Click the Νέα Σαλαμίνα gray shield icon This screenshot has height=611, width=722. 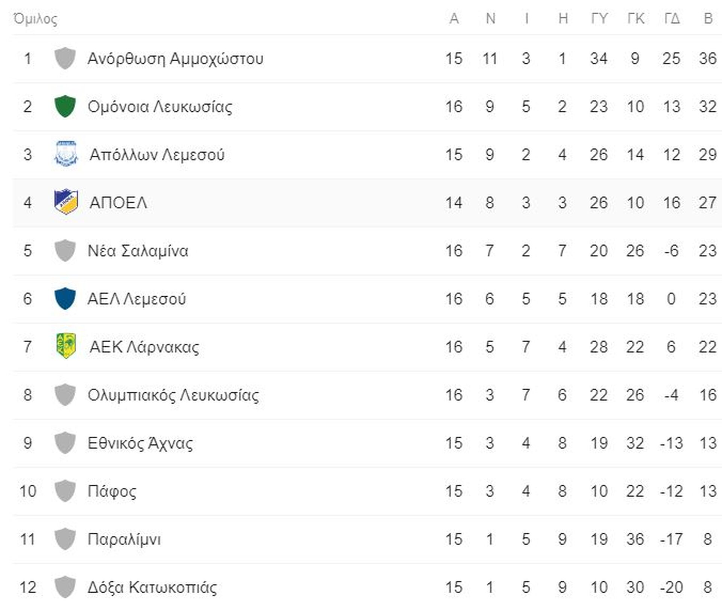65,250
